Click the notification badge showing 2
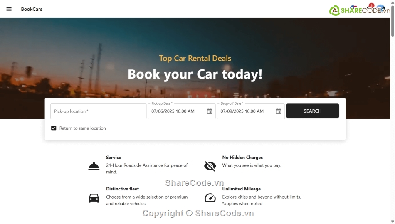This screenshot has width=395, height=224. [371, 5]
